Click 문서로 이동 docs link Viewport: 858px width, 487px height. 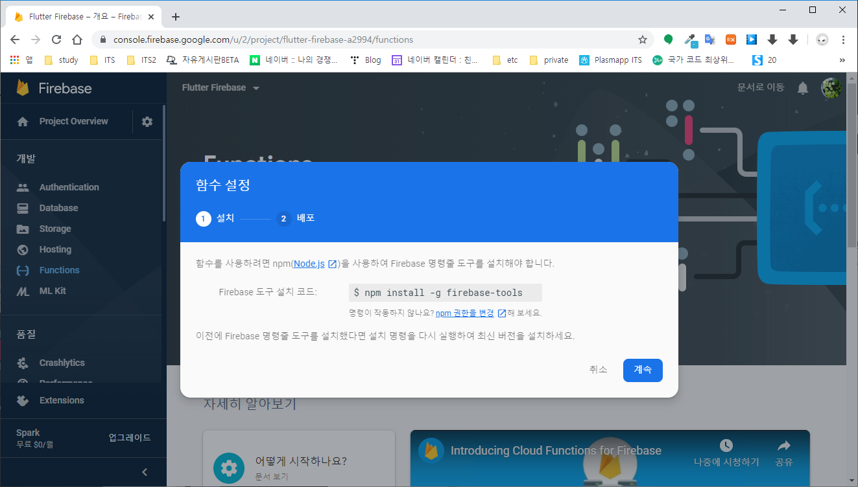point(761,87)
